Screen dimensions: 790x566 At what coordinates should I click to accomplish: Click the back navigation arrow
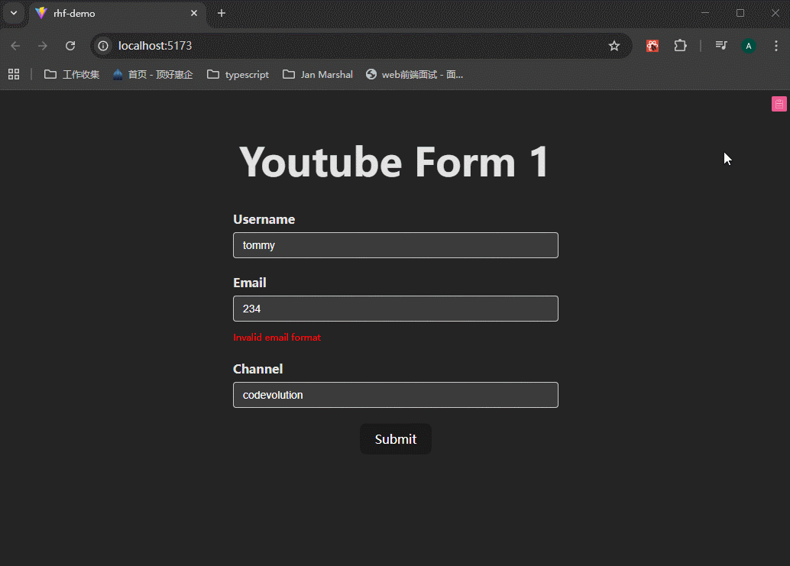(15, 46)
